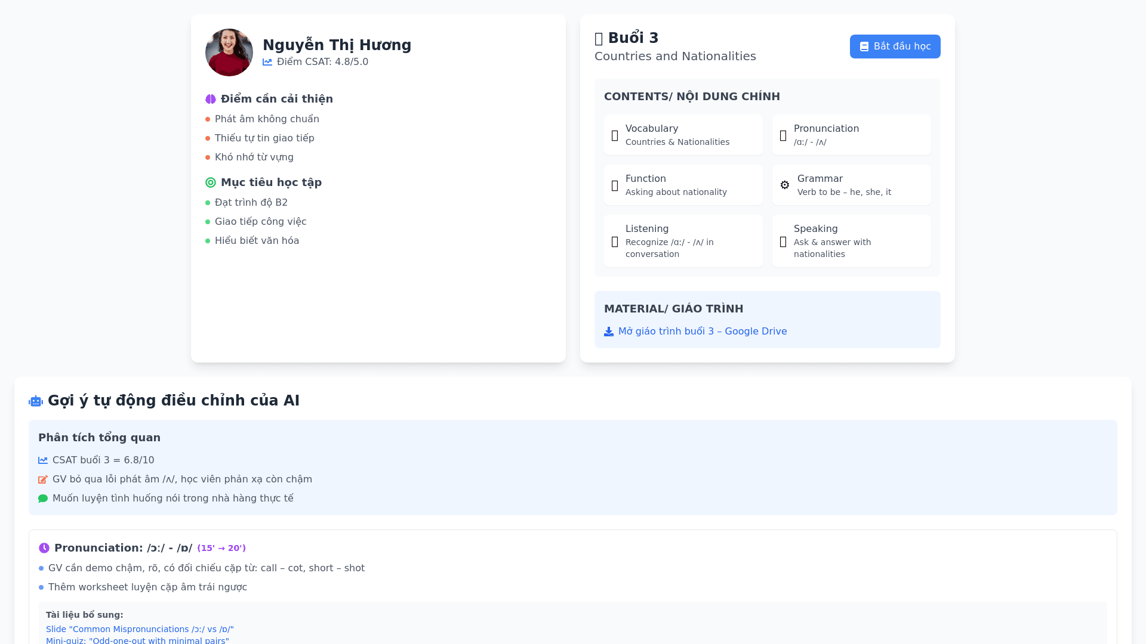Select the Speaking content card
The image size is (1146, 644).
tap(851, 241)
